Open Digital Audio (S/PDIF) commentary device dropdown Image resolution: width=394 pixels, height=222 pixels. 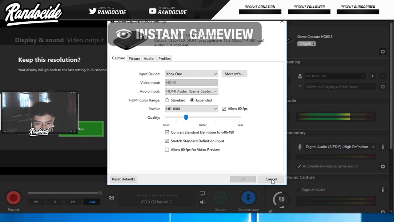click(340, 147)
